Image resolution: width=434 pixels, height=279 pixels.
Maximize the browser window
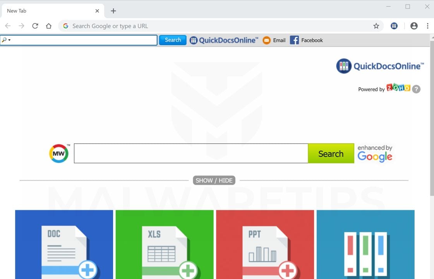coord(408,6)
